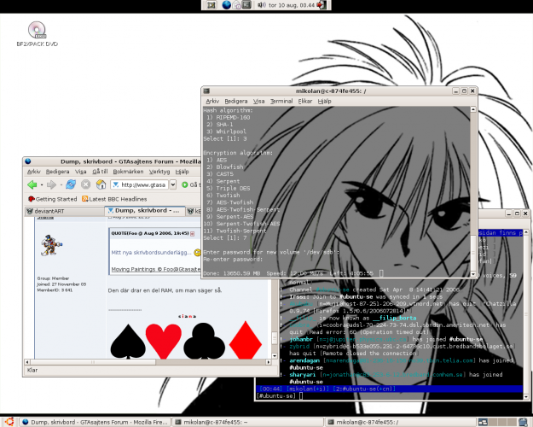533x427 pixels.
Task: Open Mitt nya skrivbordsunderlägg link
Action: point(151,252)
